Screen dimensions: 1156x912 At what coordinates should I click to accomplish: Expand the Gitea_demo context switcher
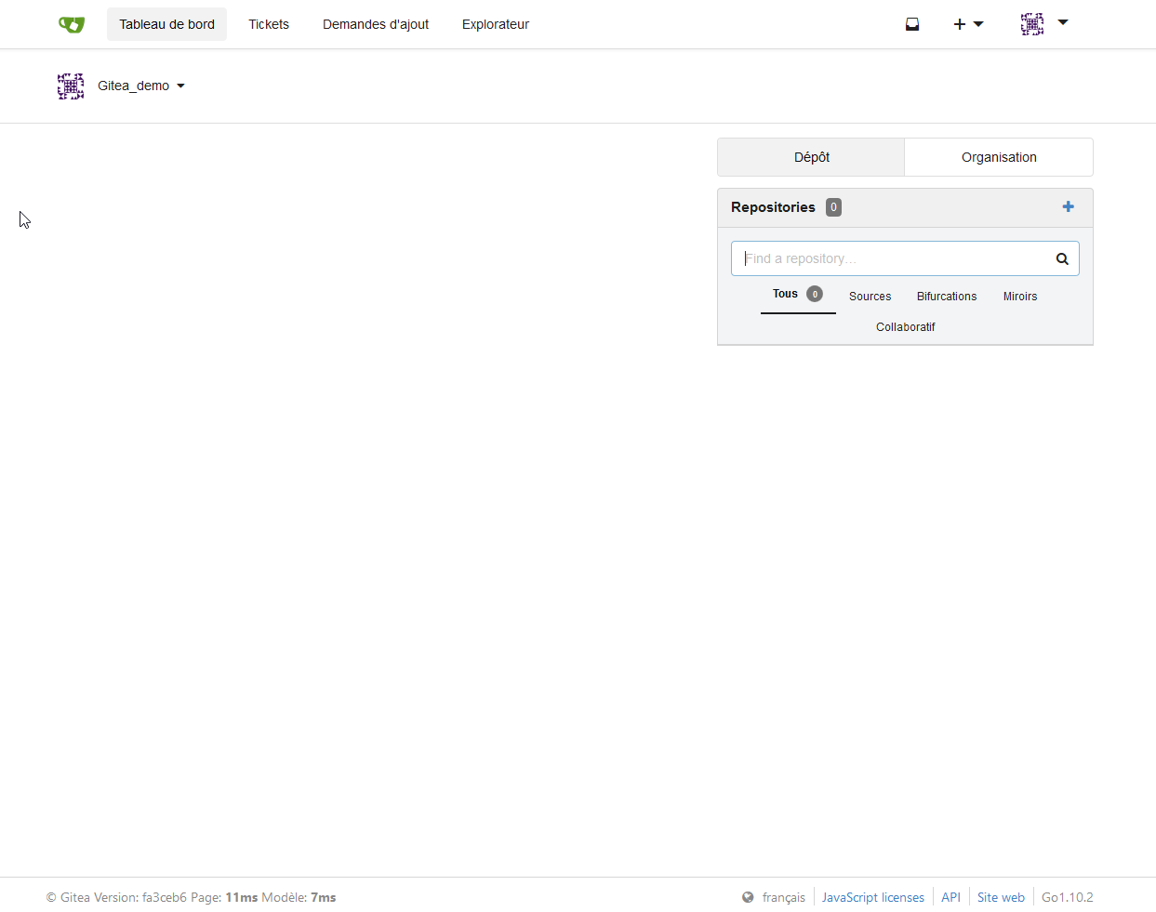tap(141, 86)
